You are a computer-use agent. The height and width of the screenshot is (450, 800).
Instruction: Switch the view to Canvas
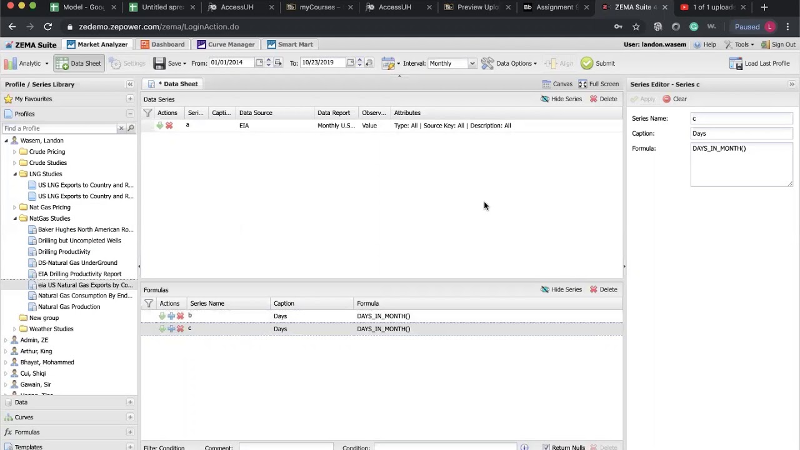pyautogui.click(x=557, y=84)
